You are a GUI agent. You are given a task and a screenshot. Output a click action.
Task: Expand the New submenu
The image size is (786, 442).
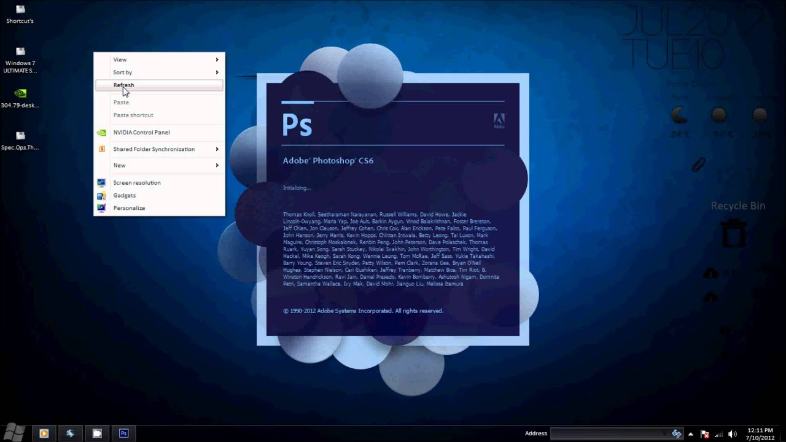pos(159,166)
